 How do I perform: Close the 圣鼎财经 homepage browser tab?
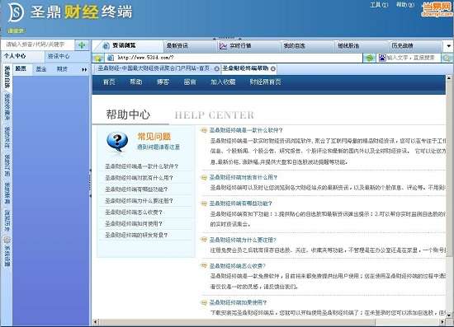pos(216,68)
